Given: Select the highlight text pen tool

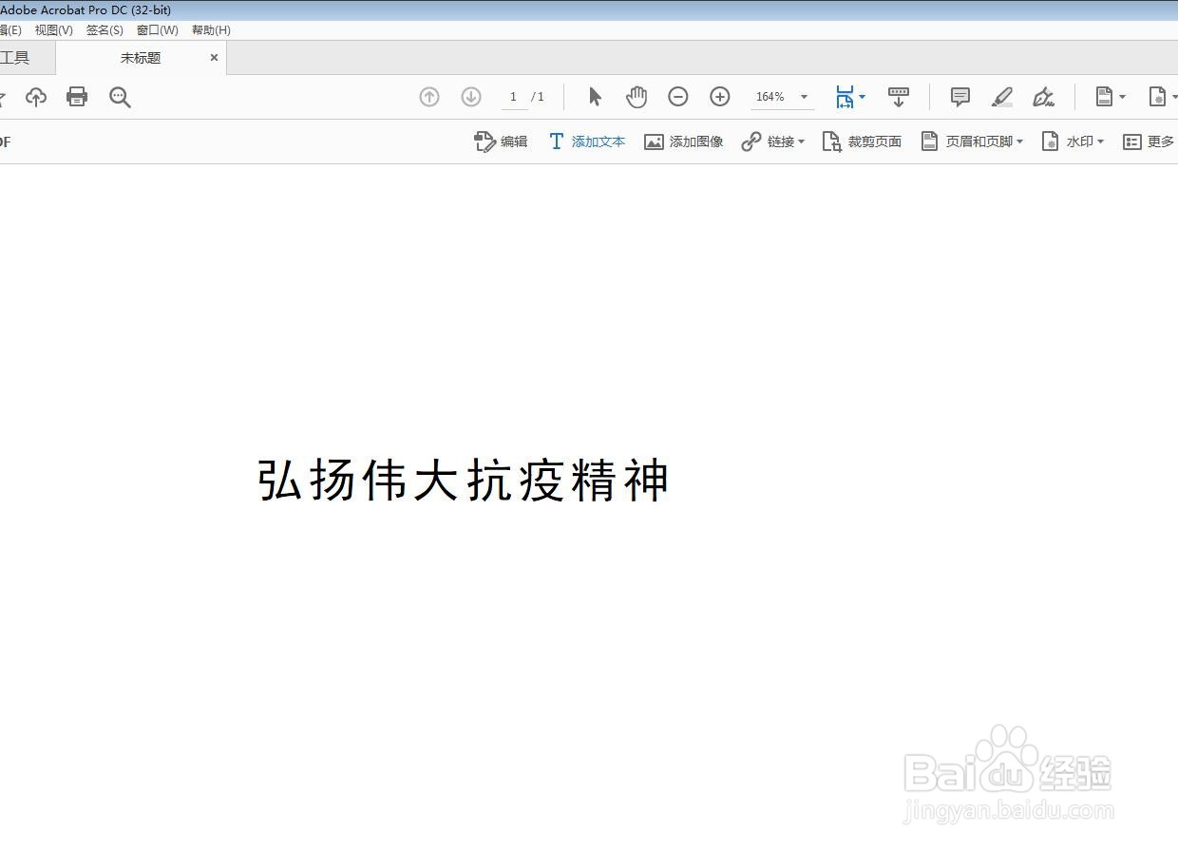Looking at the screenshot, I should click(x=1002, y=97).
